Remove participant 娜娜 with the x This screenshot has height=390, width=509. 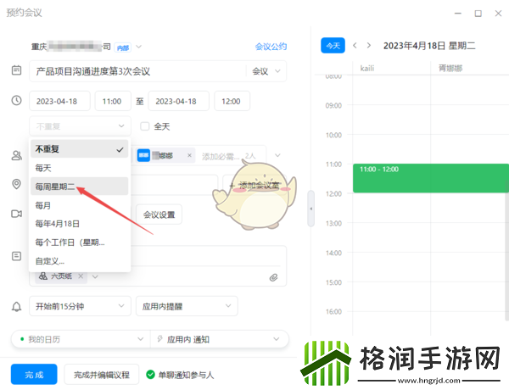pos(189,155)
